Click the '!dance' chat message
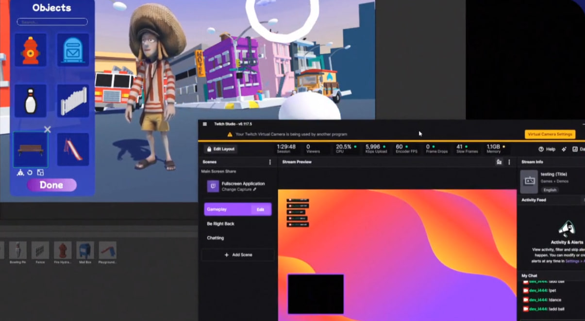Image resolution: width=585 pixels, height=321 pixels. (546, 300)
